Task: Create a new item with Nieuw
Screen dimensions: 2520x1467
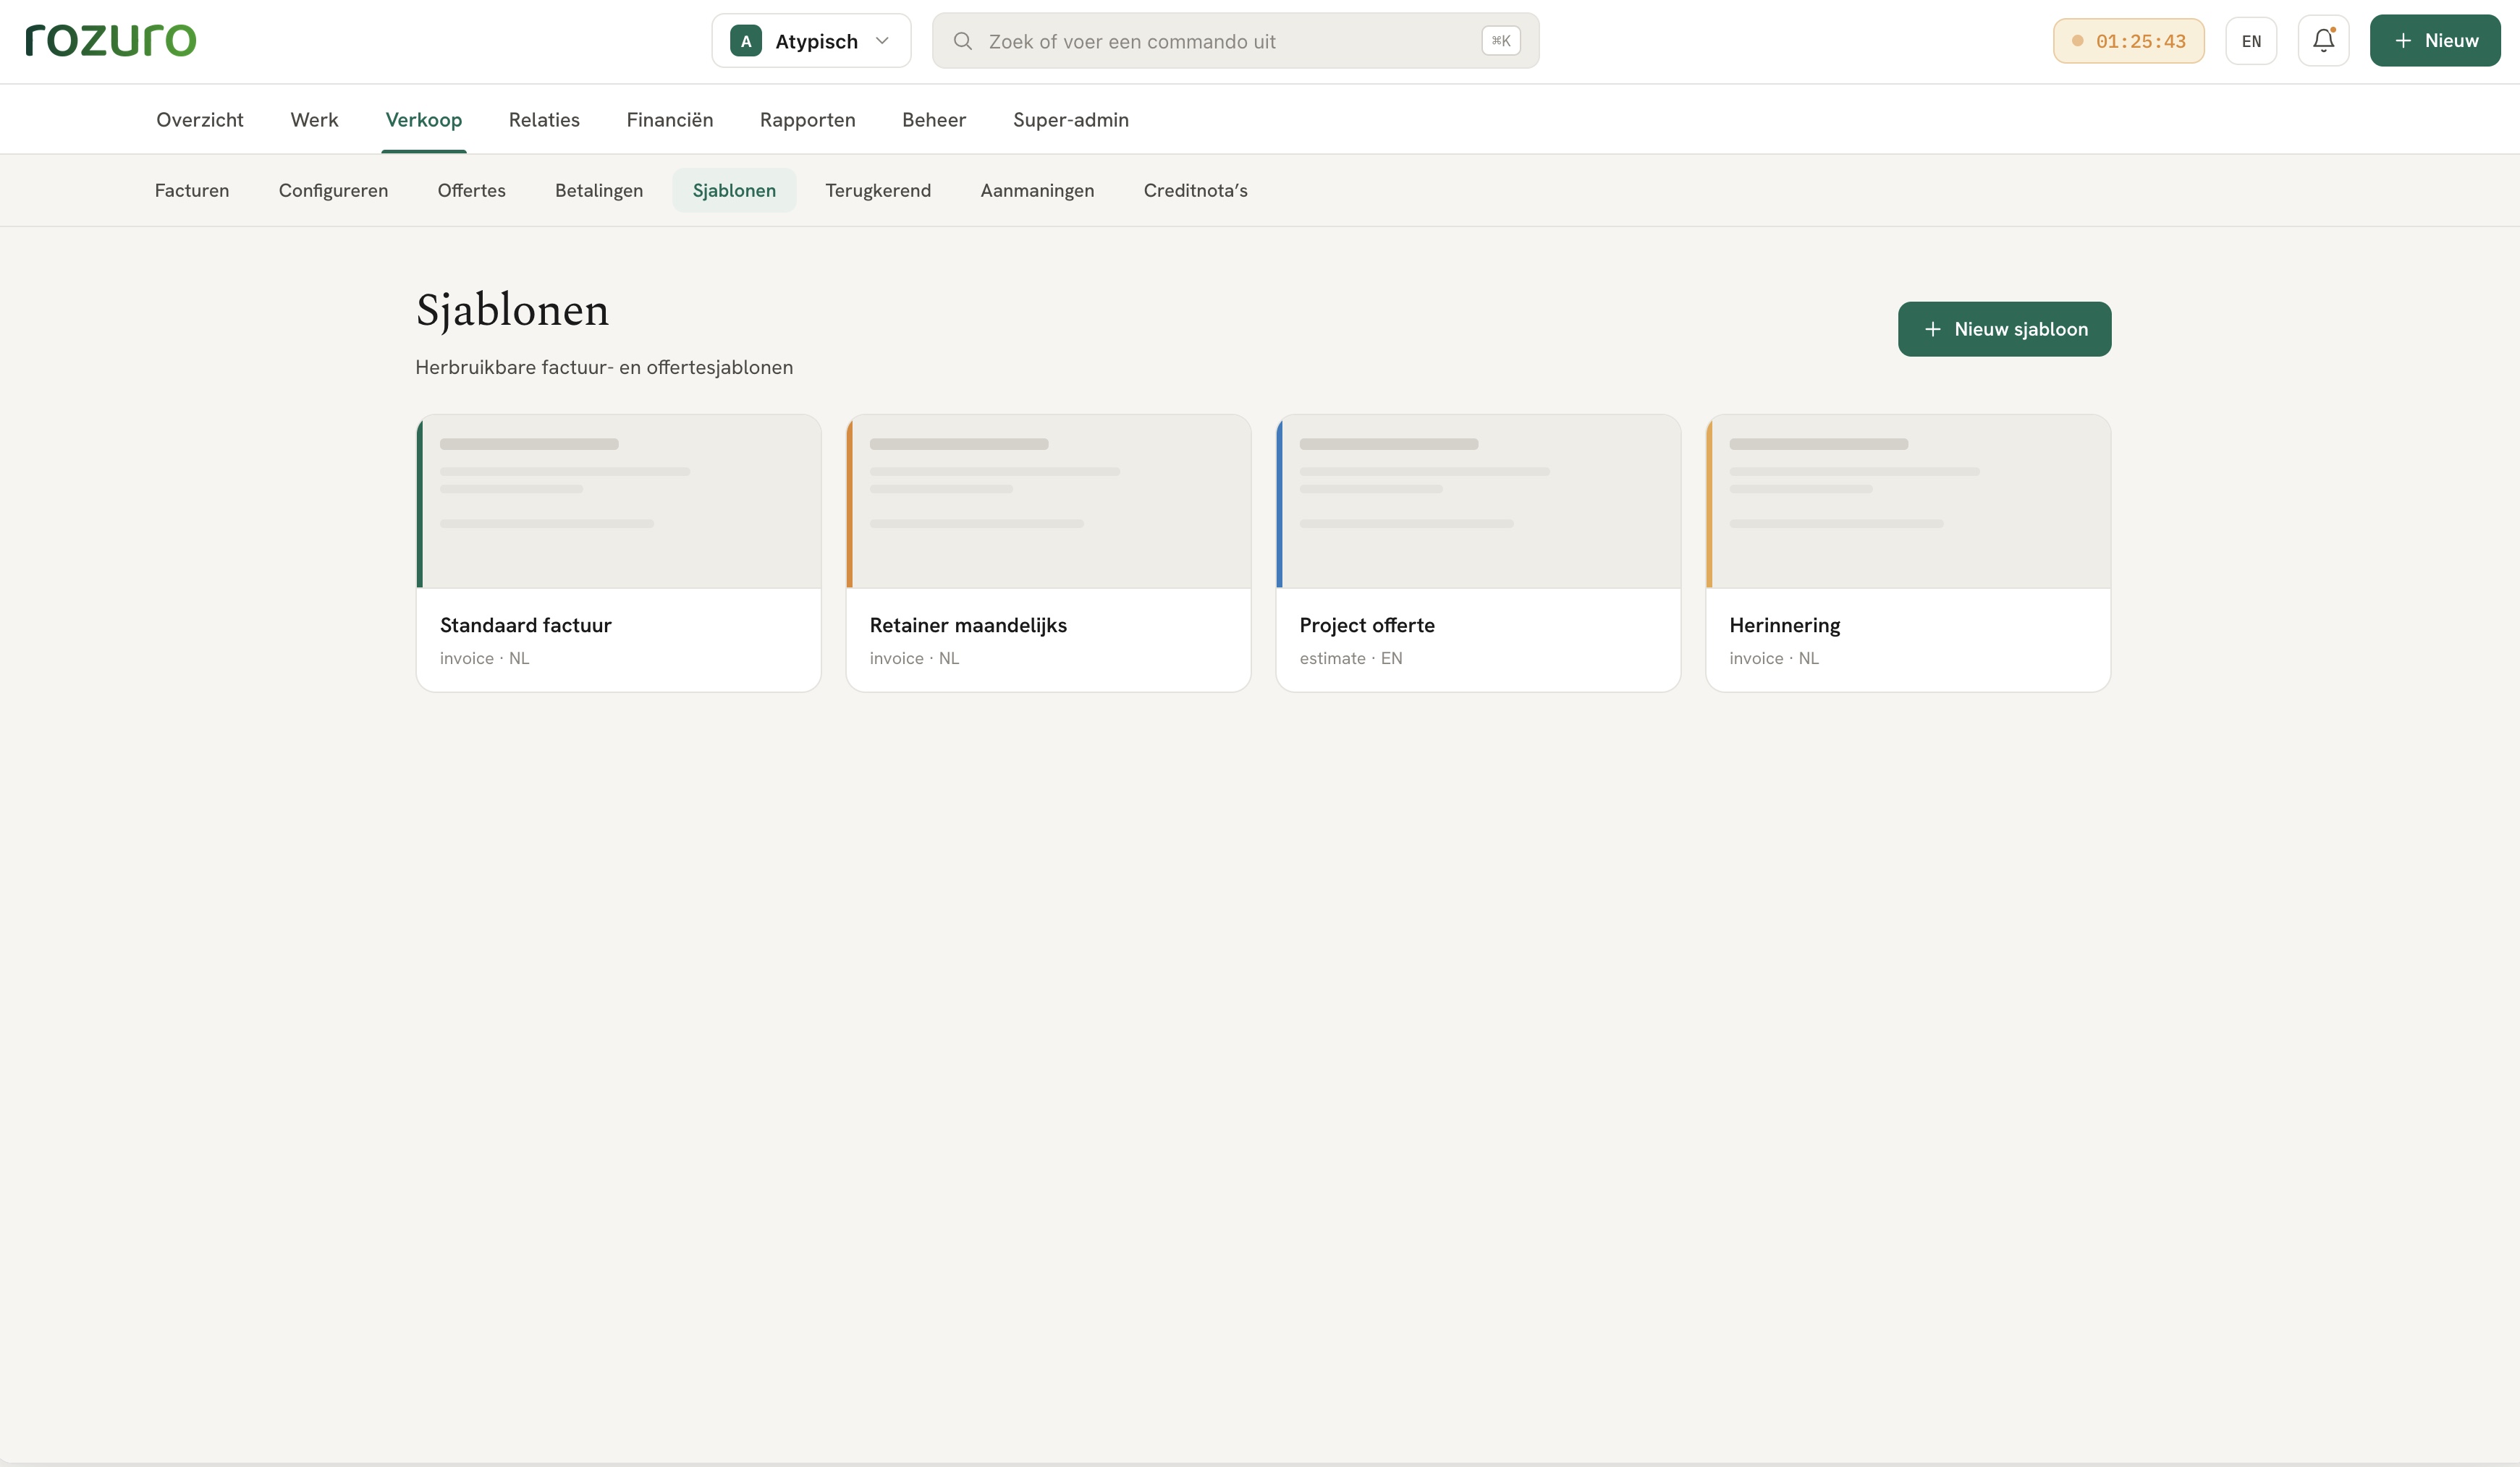Action: click(2435, 41)
